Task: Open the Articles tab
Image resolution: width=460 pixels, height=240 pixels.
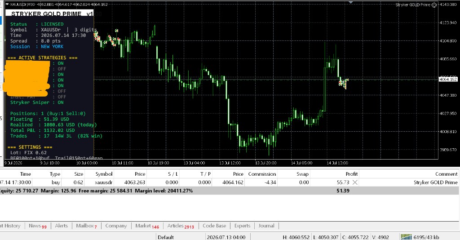Action: [x=181, y=226]
